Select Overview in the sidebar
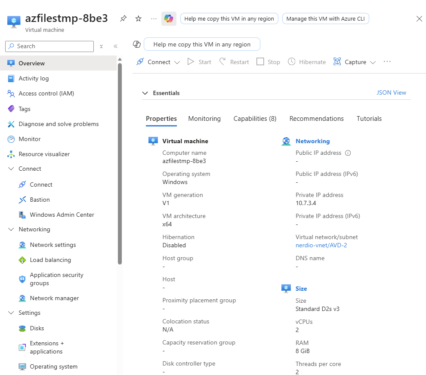The height and width of the screenshot is (375, 426). pyautogui.click(x=59, y=63)
